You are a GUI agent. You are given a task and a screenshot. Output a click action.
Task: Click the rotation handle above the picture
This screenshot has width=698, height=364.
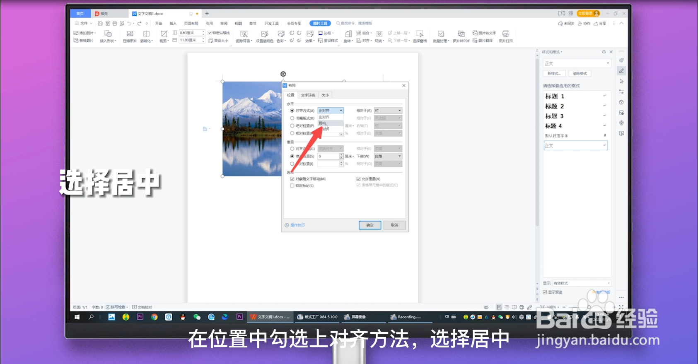click(283, 74)
